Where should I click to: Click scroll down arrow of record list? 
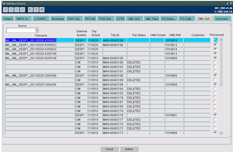221,133
